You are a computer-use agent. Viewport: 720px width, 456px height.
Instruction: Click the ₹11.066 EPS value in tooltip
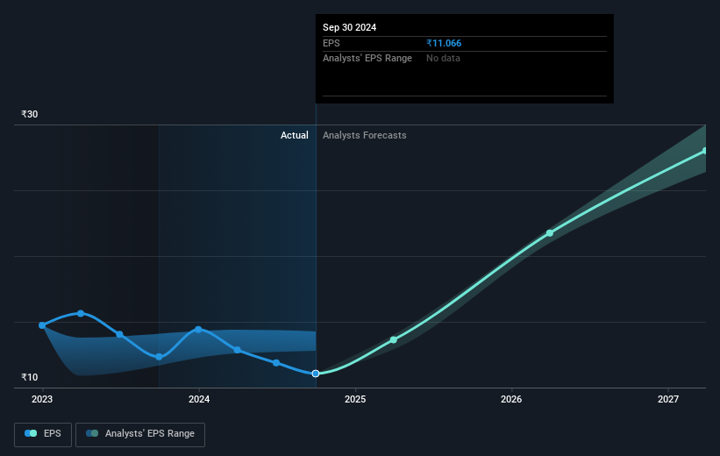coord(444,43)
